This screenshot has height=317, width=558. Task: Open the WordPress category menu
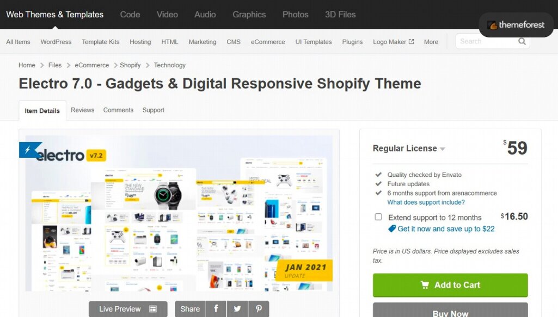(x=56, y=42)
